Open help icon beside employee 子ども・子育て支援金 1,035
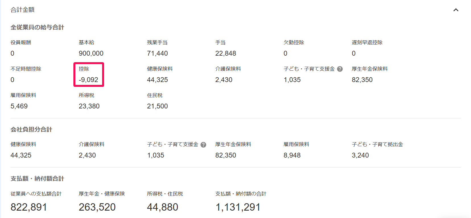 340,69
